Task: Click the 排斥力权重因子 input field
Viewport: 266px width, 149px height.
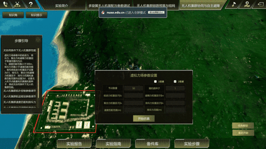Action: coord(175,103)
